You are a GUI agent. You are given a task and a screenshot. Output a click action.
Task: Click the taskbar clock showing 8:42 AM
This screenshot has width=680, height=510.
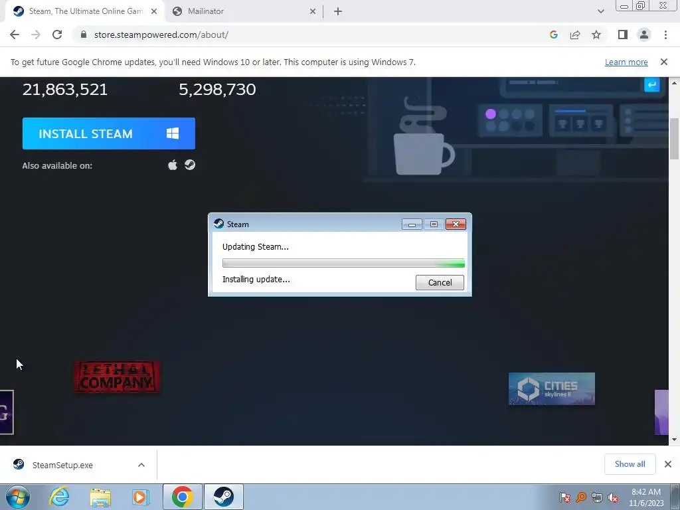(646, 497)
